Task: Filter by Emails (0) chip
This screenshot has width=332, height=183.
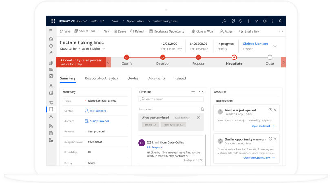Action: click(x=151, y=125)
